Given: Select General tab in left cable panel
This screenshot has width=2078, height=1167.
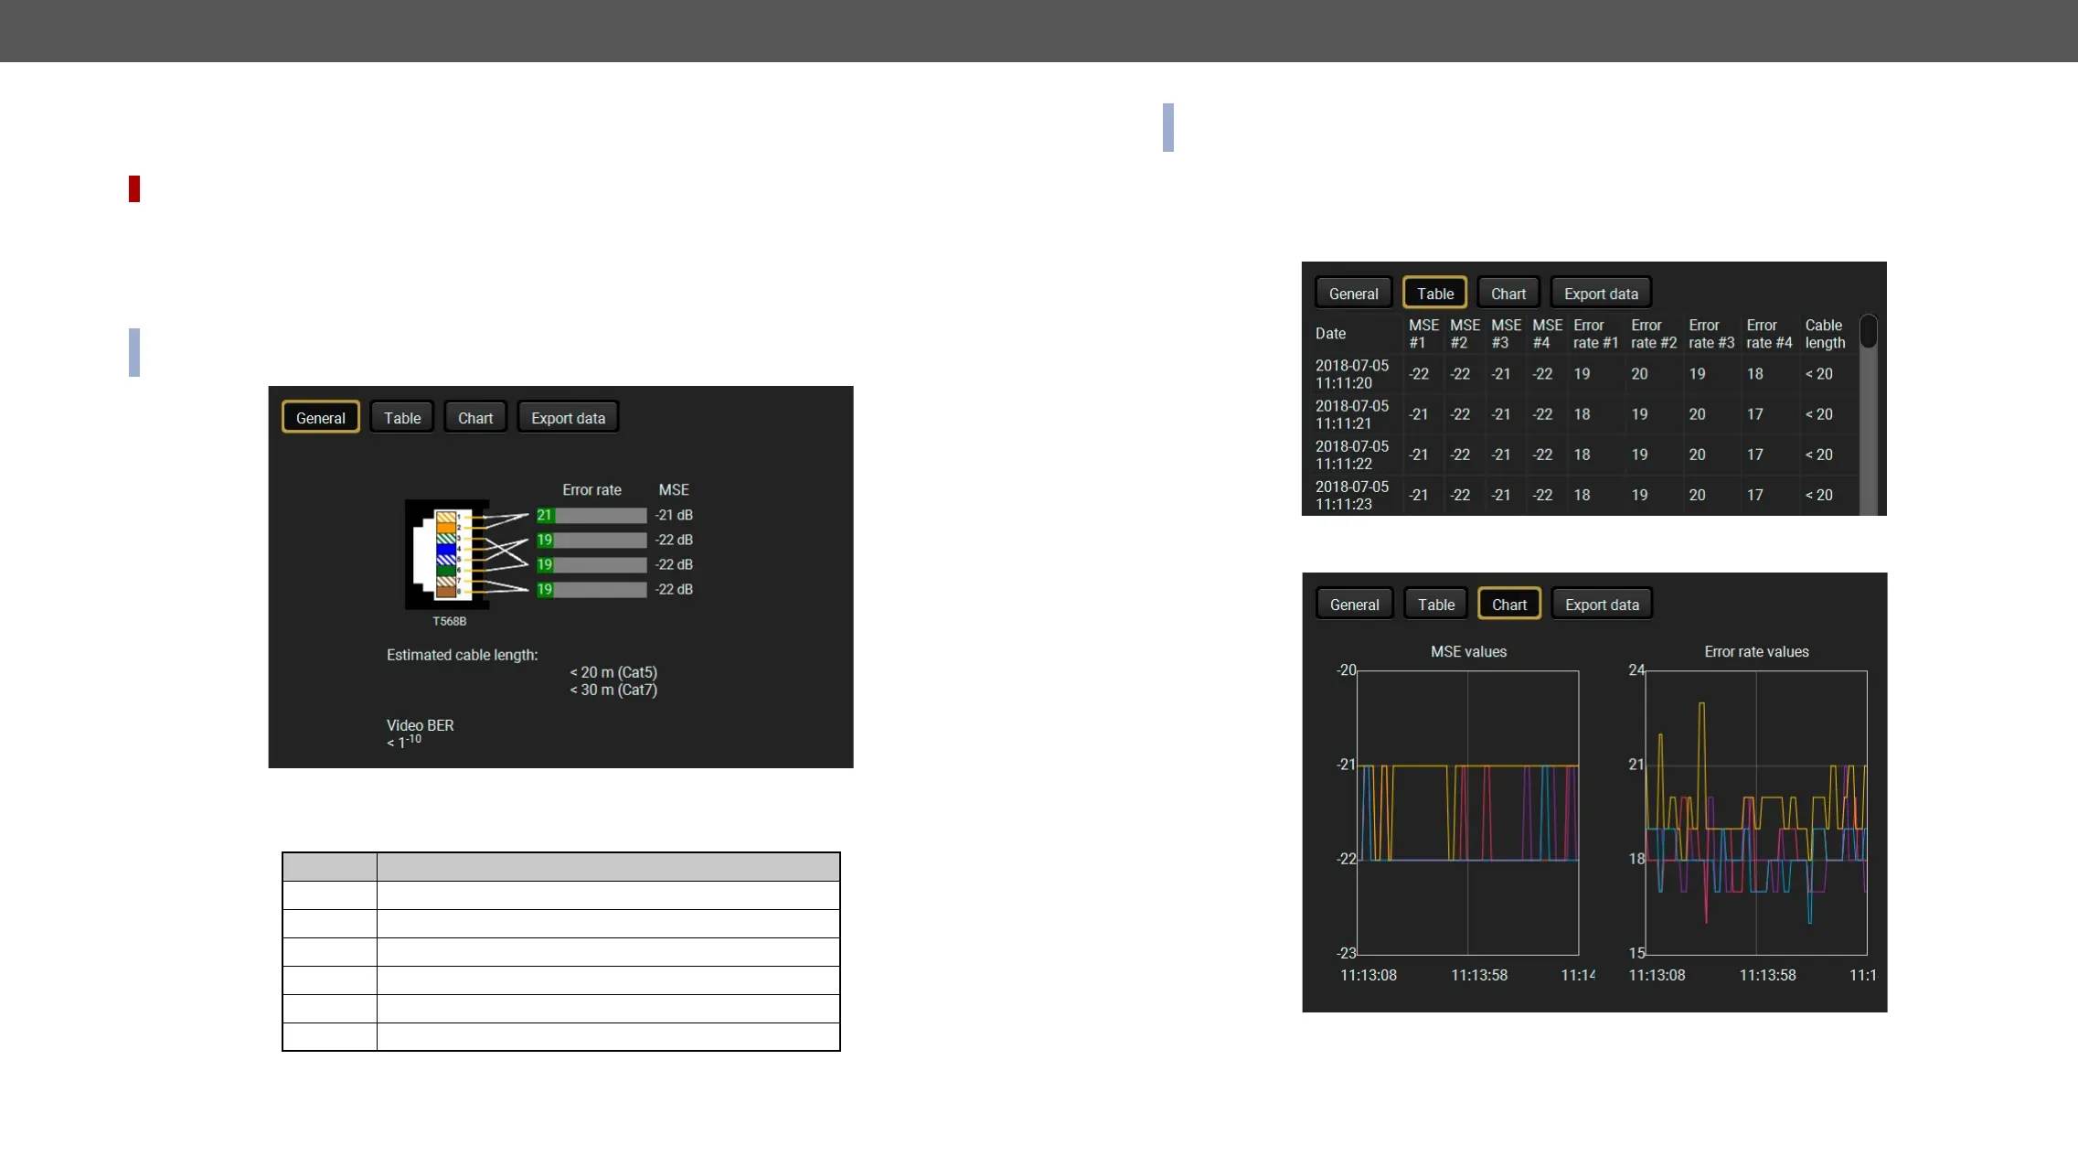Looking at the screenshot, I should pyautogui.click(x=320, y=418).
